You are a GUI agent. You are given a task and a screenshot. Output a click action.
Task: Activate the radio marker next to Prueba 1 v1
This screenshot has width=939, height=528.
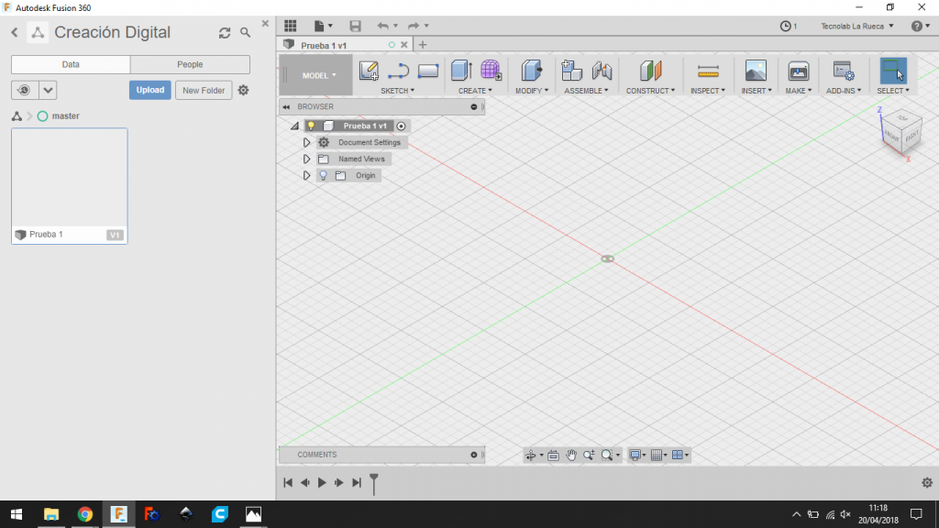pos(400,126)
